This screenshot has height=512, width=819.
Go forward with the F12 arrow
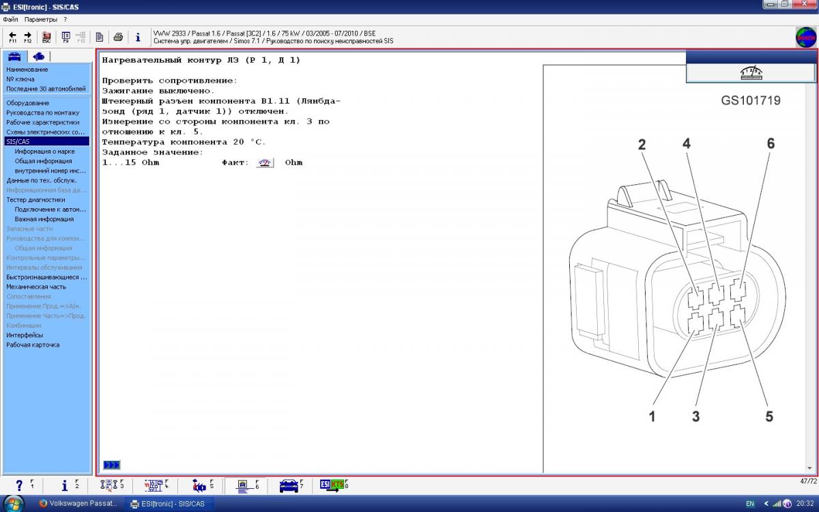coord(28,37)
